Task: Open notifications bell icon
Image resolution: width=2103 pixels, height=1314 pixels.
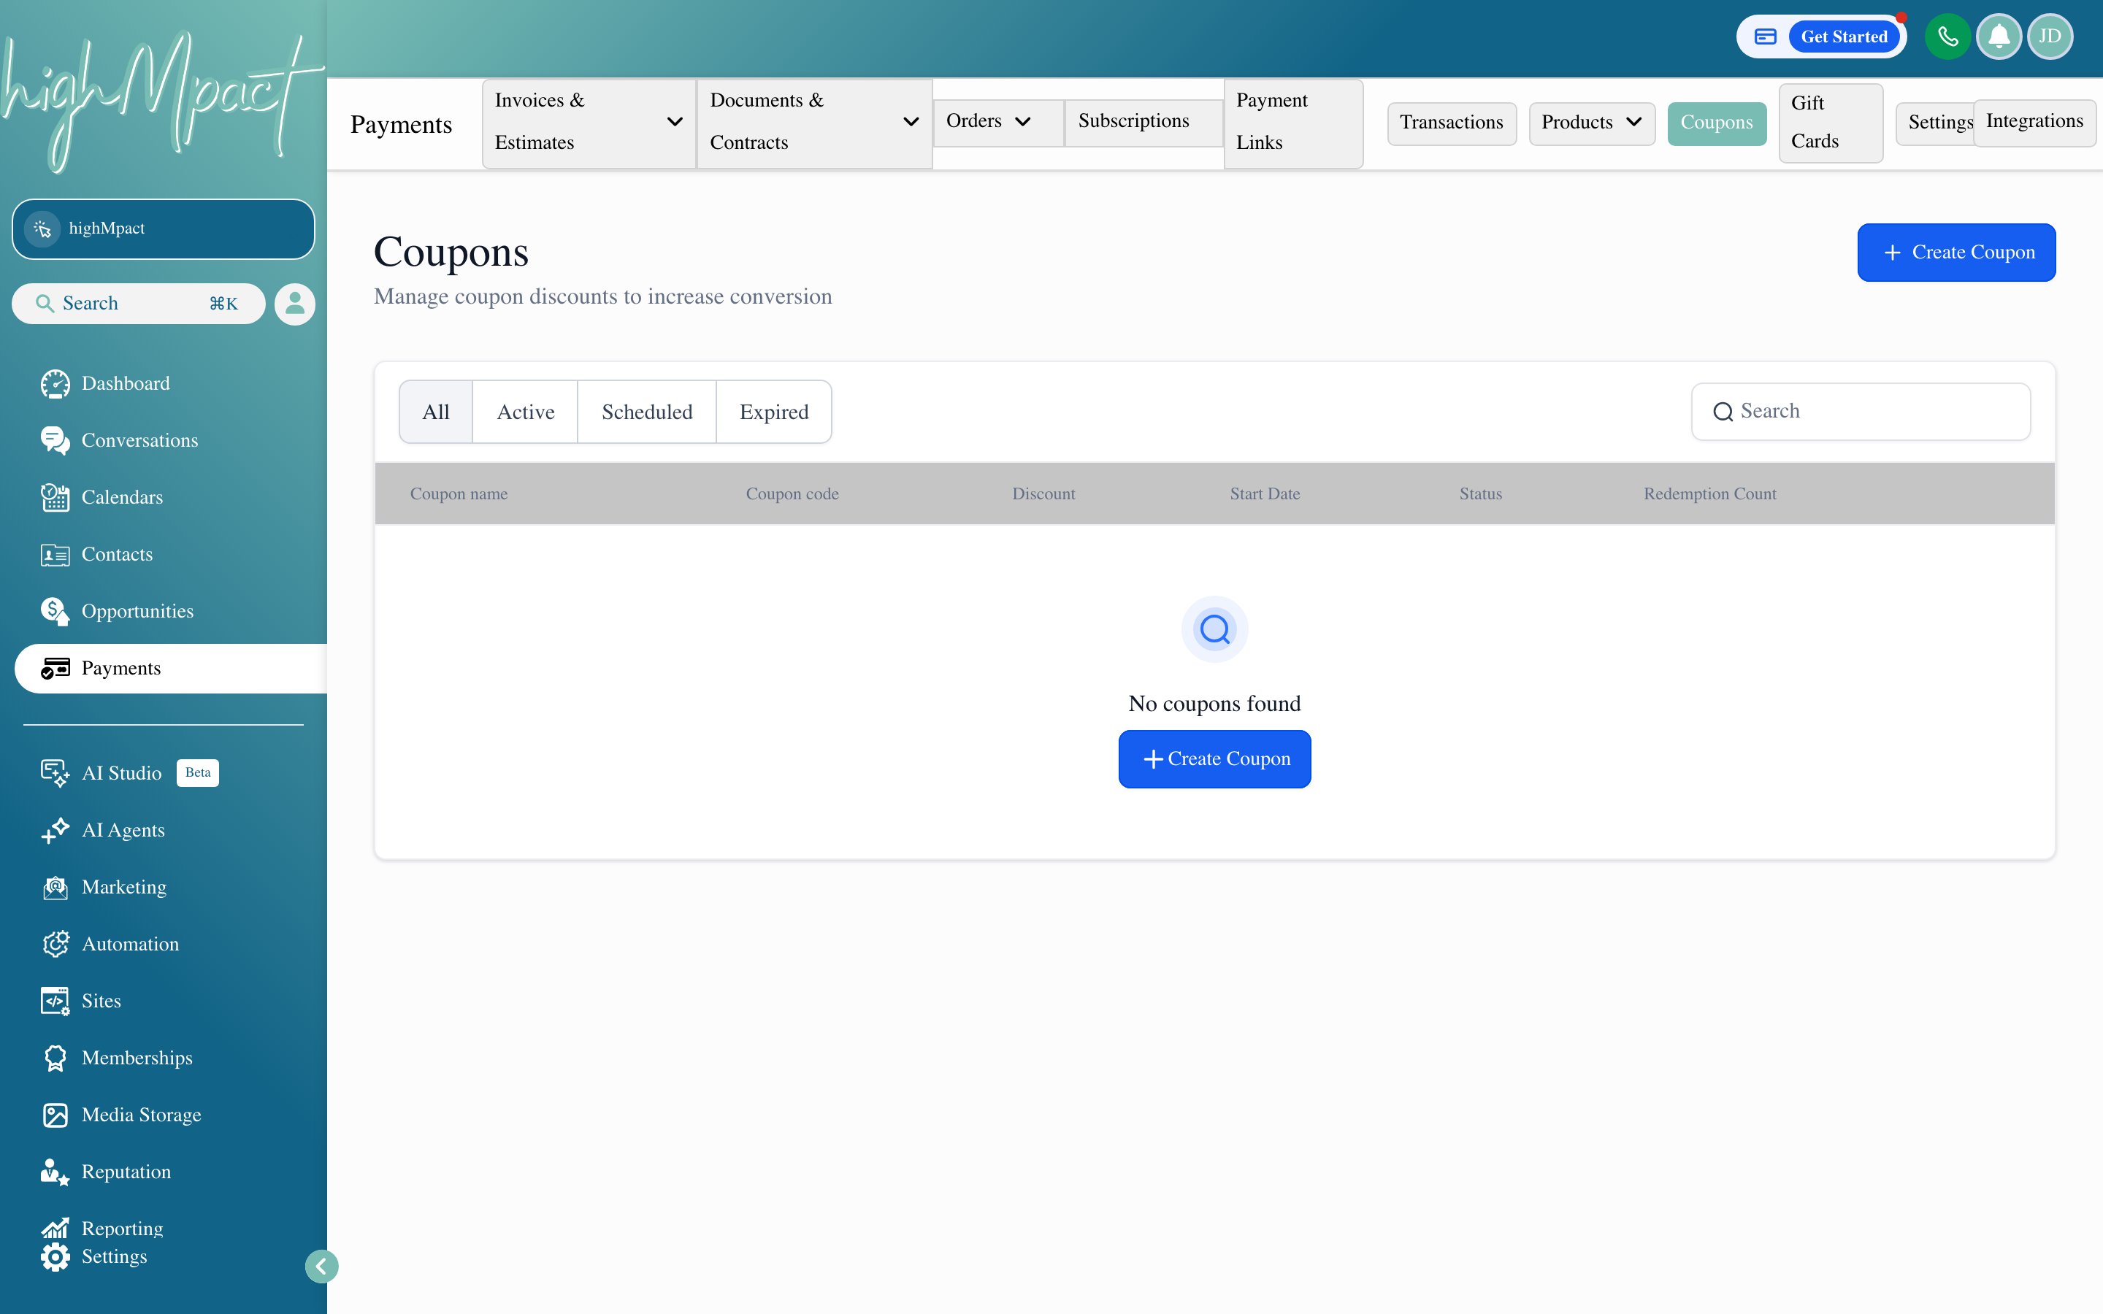Action: 1999,36
